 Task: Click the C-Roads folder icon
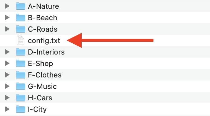tap(21, 29)
